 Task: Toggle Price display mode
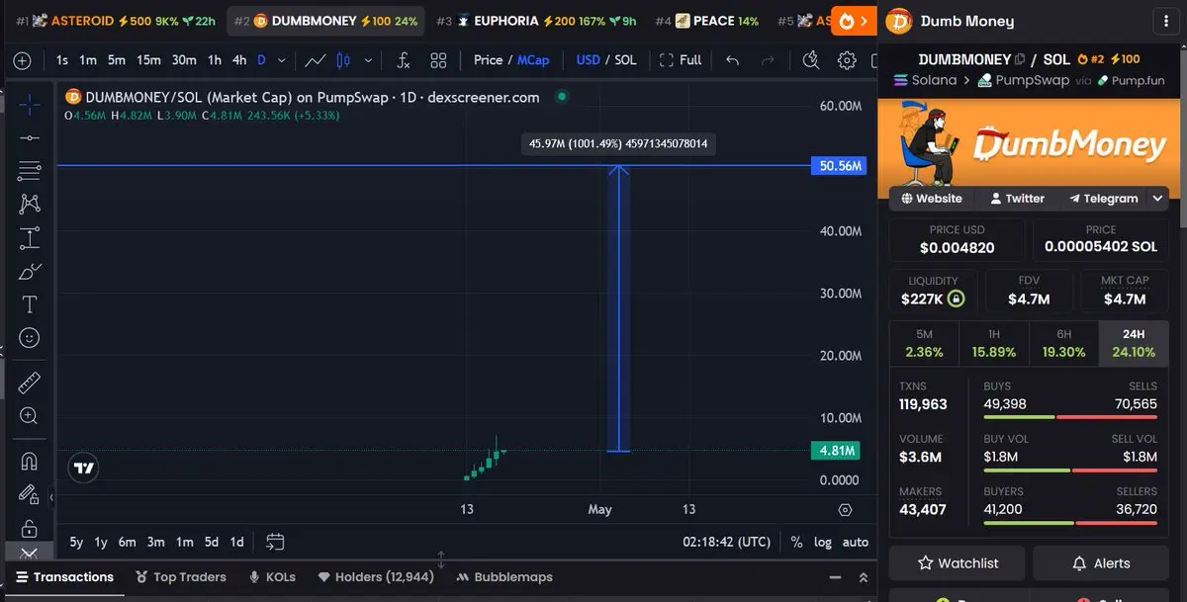pos(488,60)
